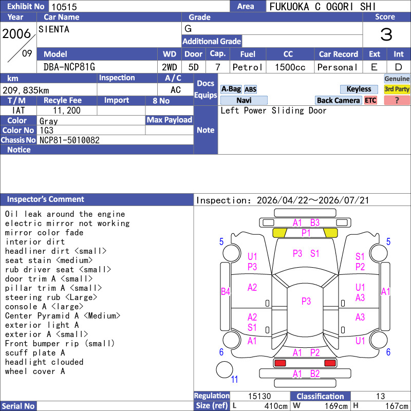Click the B2 mark on rear bumper

click(x=315, y=374)
